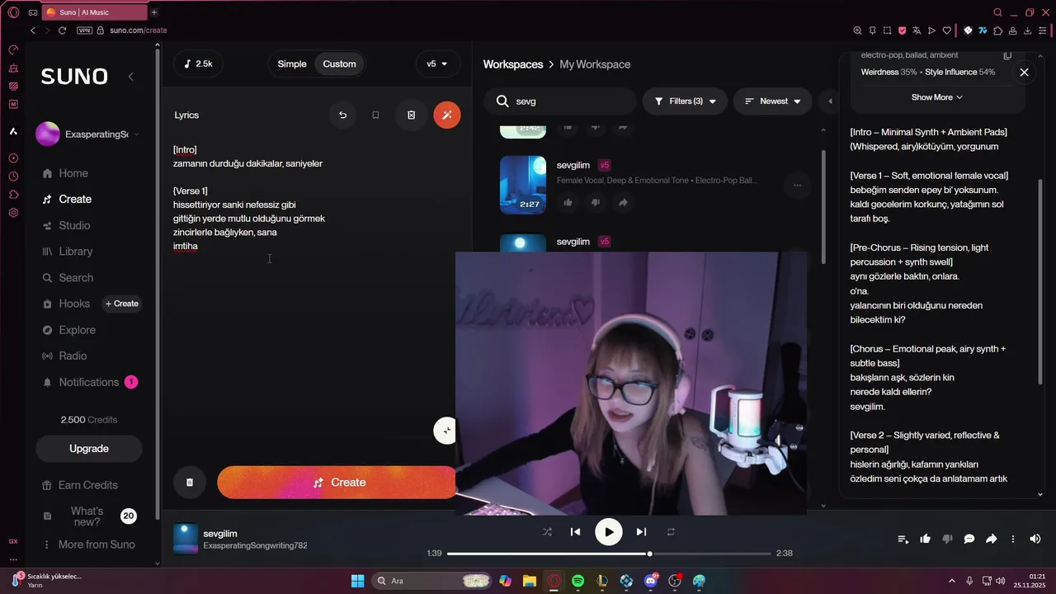The height and width of the screenshot is (594, 1056).
Task: Share the sevgilim 2:27 song
Action: point(623,202)
